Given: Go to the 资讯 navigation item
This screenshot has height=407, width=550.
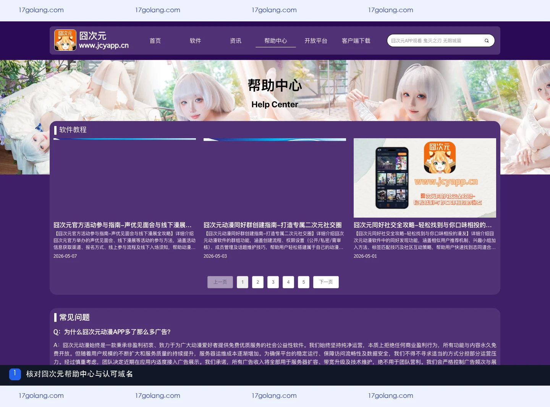Looking at the screenshot, I should click(x=236, y=41).
